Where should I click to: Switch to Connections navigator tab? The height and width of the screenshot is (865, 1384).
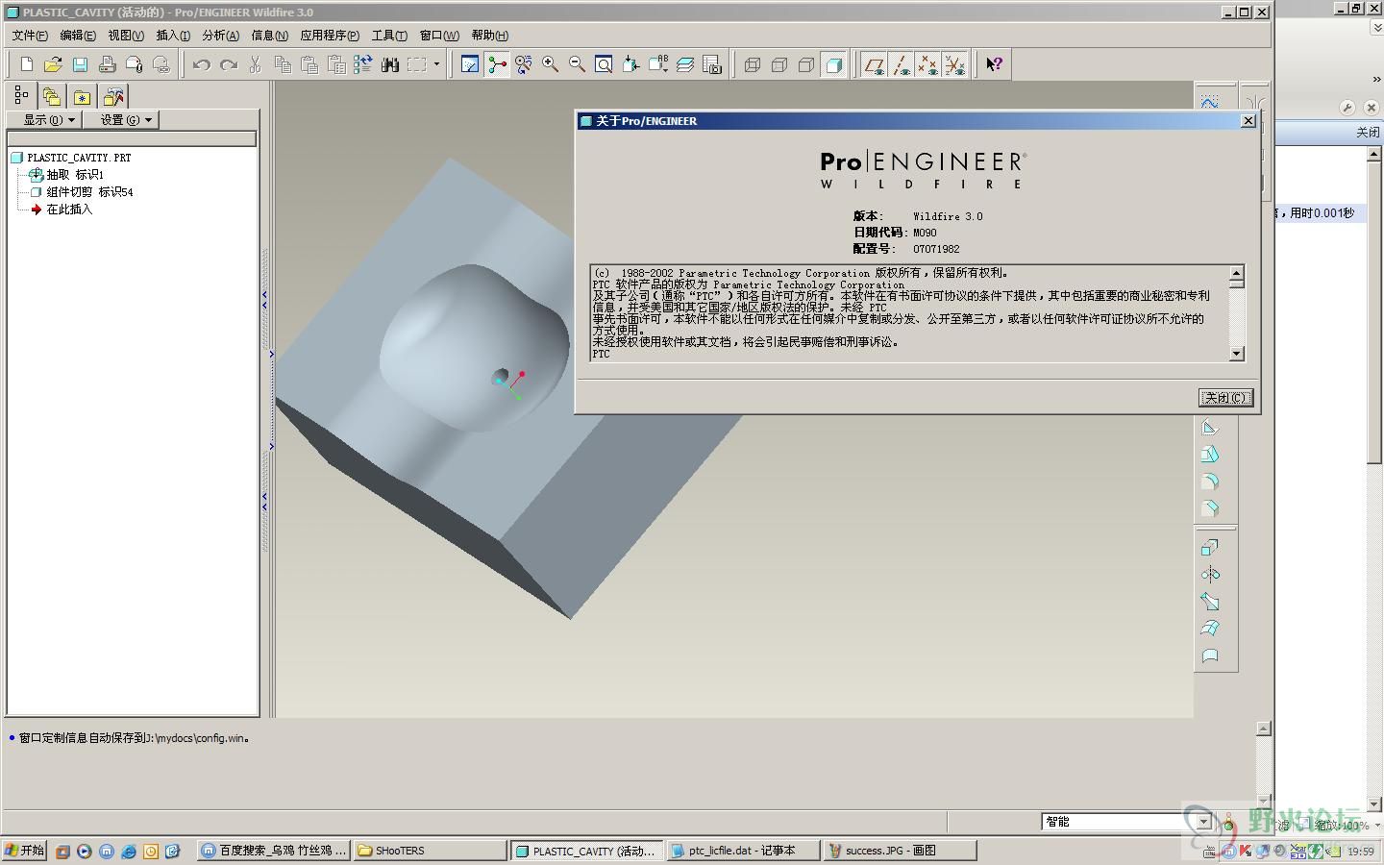[x=113, y=96]
